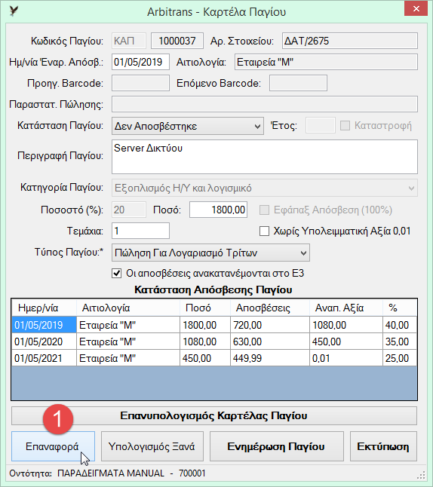This screenshot has height=487, width=433.
Task: Toggle the Καταστροφή checkbox
Action: coord(345,125)
